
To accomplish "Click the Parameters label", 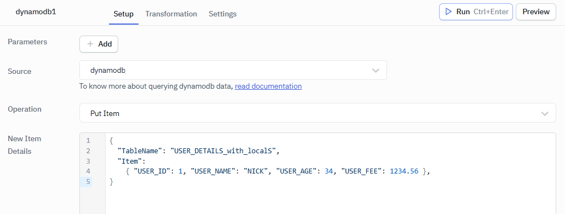I will [x=27, y=42].
